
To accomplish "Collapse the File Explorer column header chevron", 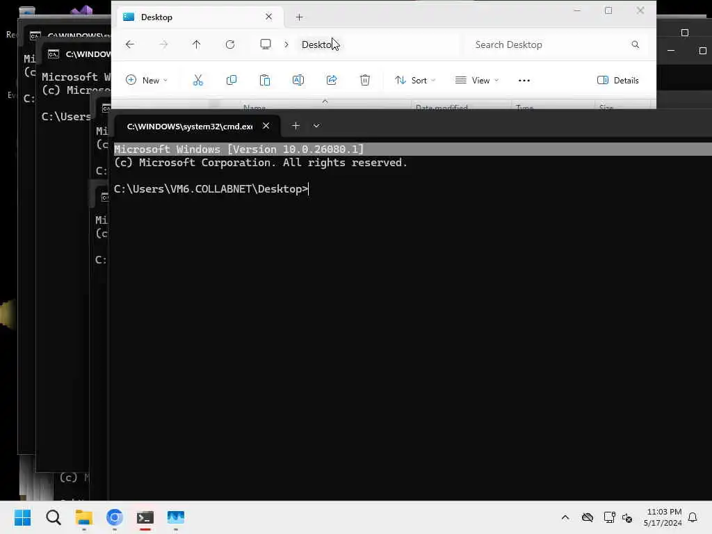I will pyautogui.click(x=325, y=102).
